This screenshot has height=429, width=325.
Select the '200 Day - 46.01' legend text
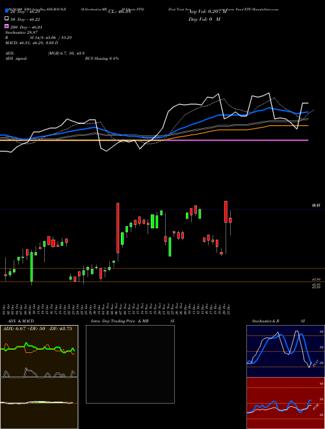pyautogui.click(x=26, y=27)
